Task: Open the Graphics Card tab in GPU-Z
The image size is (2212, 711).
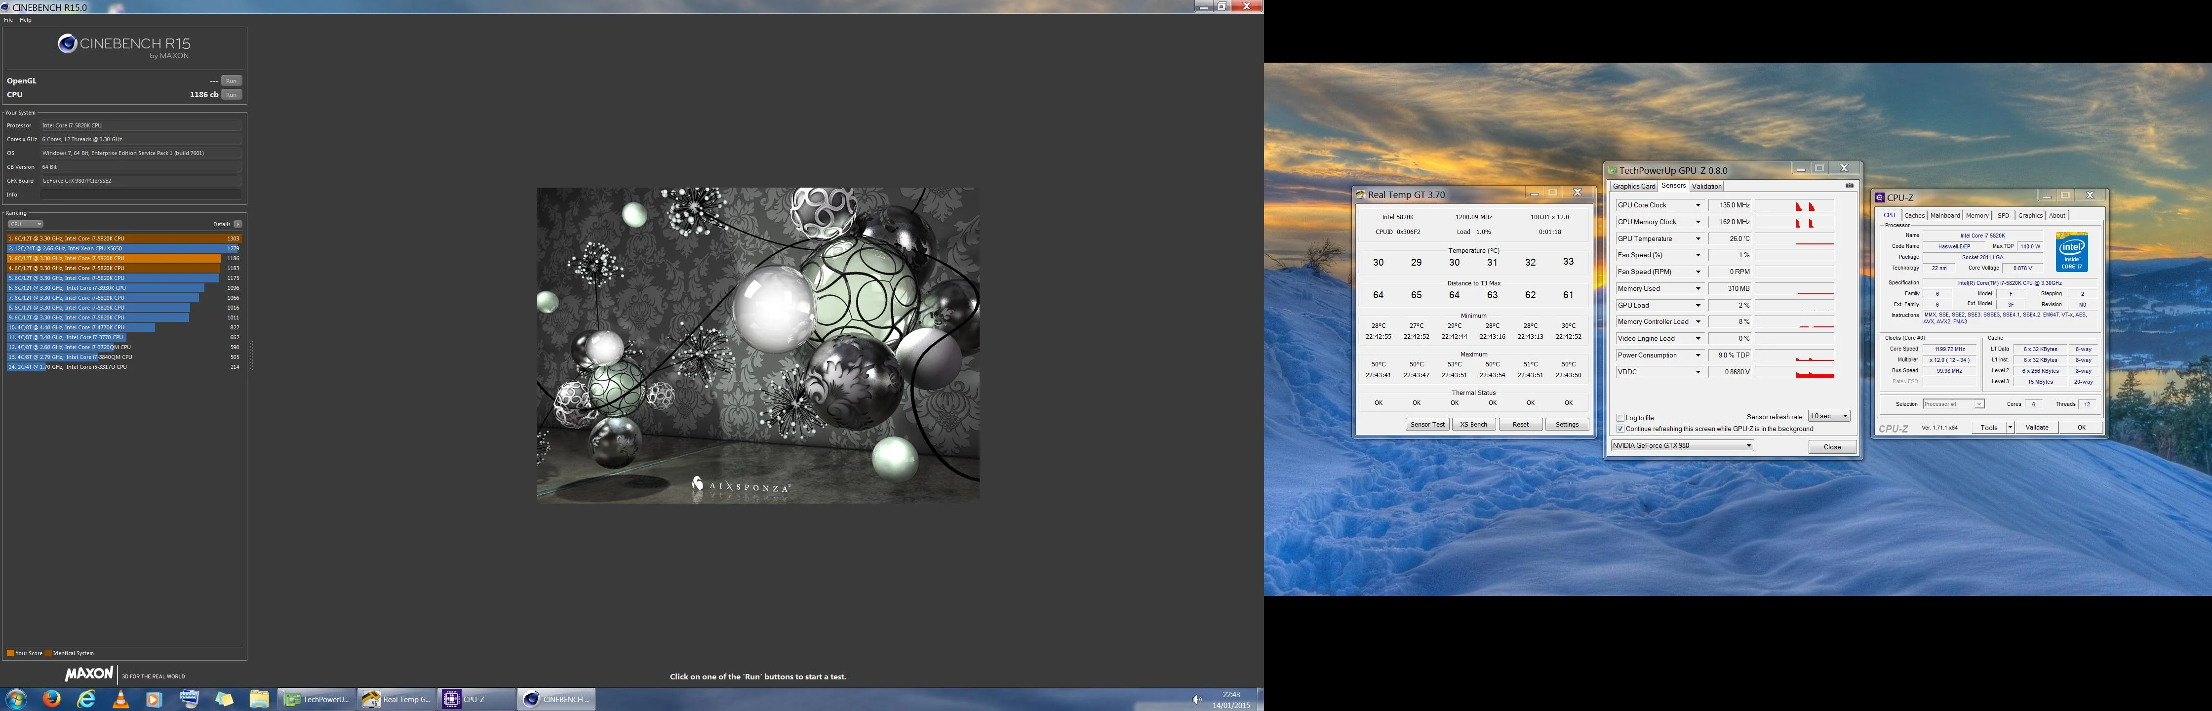Action: (1633, 186)
